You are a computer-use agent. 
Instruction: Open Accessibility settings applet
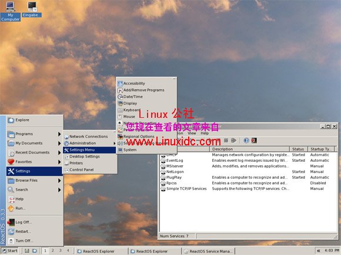[x=146, y=83]
